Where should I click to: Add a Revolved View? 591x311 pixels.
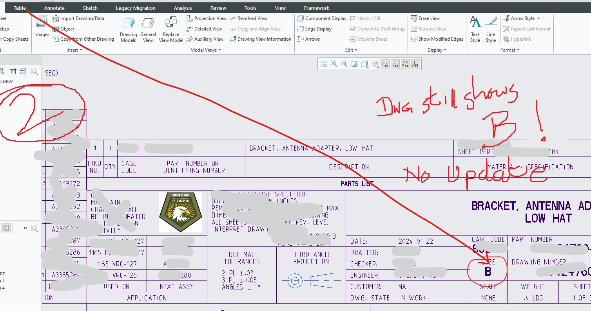248,18
